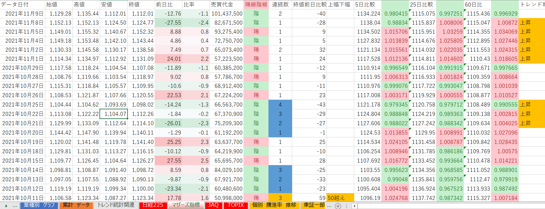545x209 pixels.
Task: Click the horizontal scrollbar left arrow
Action: coord(354,206)
